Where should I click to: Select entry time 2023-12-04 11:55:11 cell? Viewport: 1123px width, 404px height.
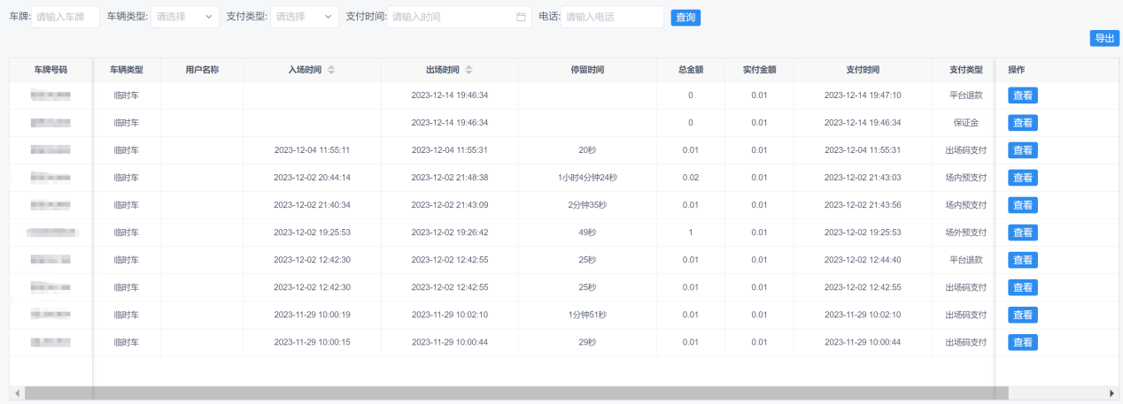312,150
